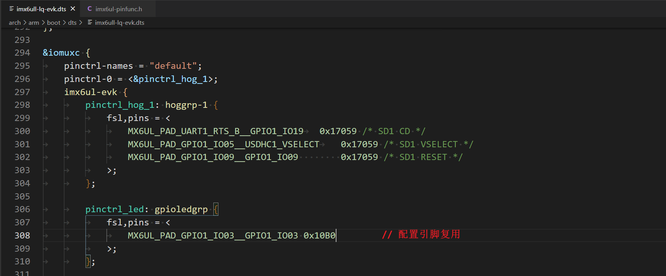The height and width of the screenshot is (276, 666).
Task: Select the arch breadcrumb segment
Action: (x=15, y=22)
